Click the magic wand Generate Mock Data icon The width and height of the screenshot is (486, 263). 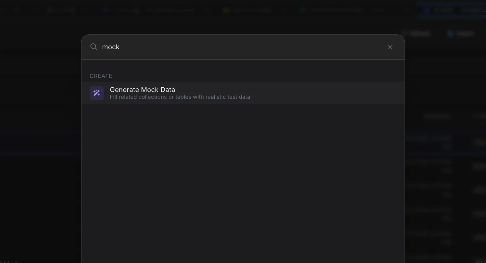tap(97, 93)
